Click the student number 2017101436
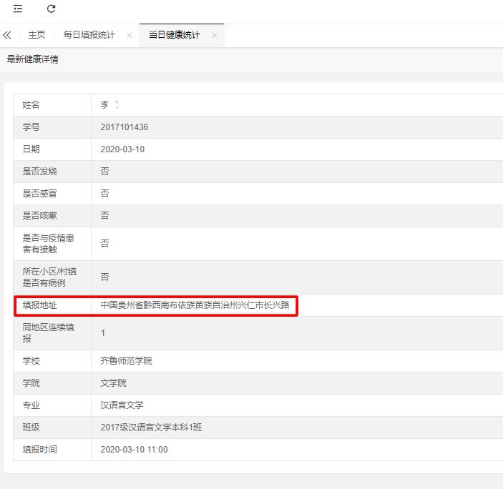 click(124, 127)
